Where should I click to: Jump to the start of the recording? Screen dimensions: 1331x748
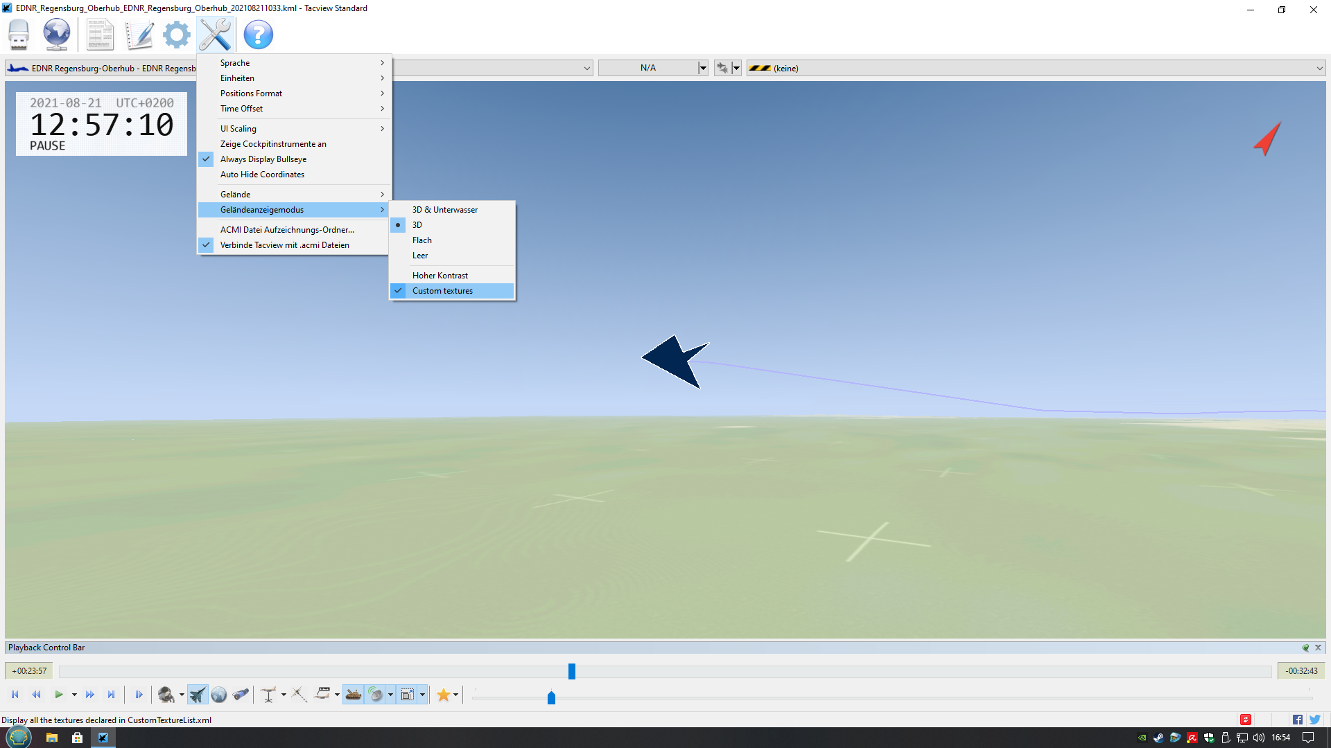click(15, 695)
